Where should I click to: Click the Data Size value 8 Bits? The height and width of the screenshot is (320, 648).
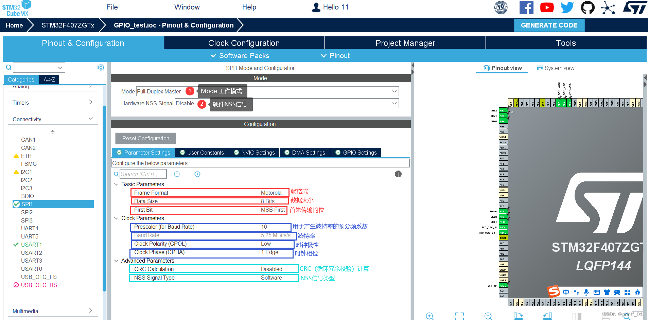click(268, 201)
